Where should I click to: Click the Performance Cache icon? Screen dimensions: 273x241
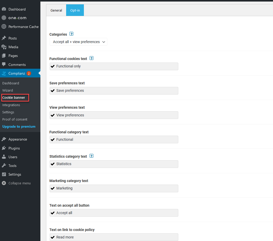[4, 27]
